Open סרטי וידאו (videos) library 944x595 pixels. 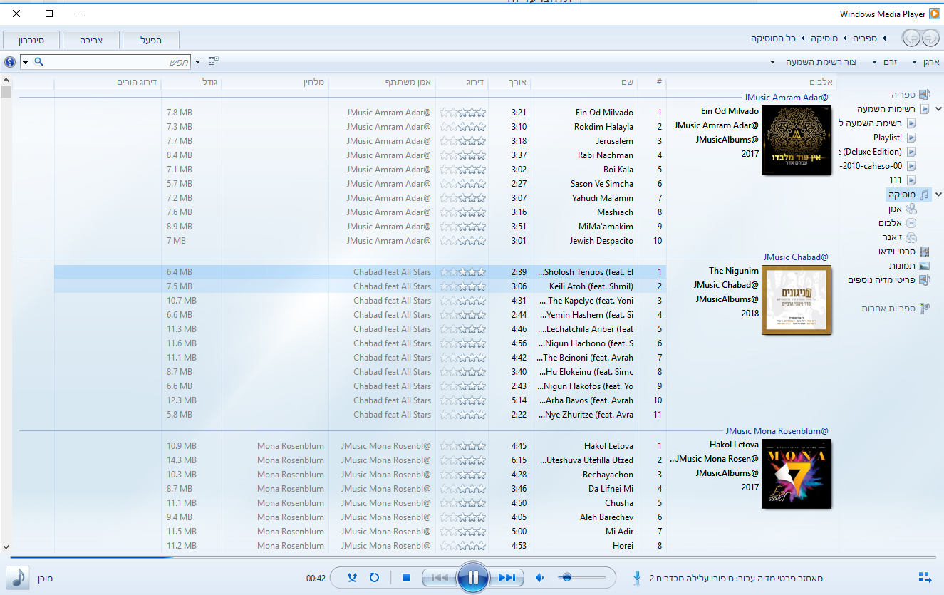(x=904, y=252)
